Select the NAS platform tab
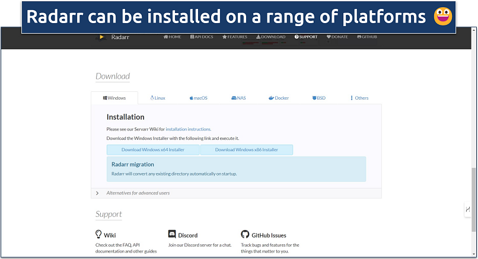This screenshot has height=259, width=478. pos(238,98)
